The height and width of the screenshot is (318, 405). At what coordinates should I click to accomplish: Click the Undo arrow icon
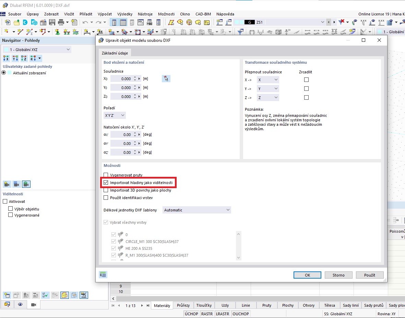coord(85,22)
